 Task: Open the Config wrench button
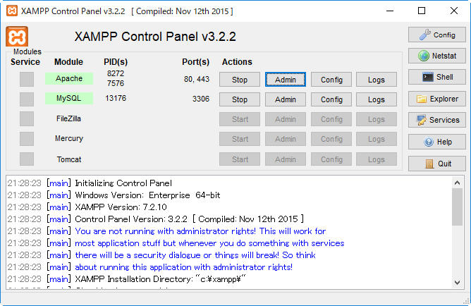pyautogui.click(x=436, y=35)
